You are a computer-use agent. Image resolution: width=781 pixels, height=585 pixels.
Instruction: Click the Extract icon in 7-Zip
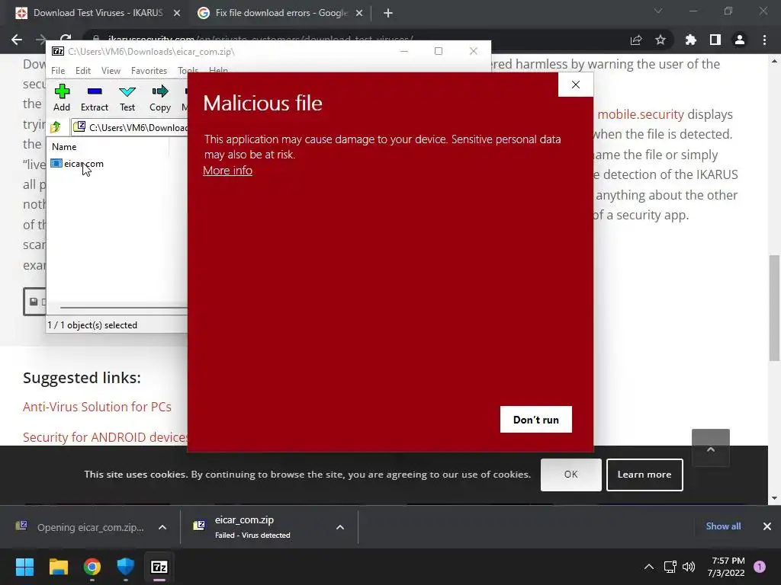point(94,97)
